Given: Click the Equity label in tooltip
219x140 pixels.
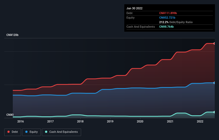Looking at the screenshot, I should coord(130,18).
